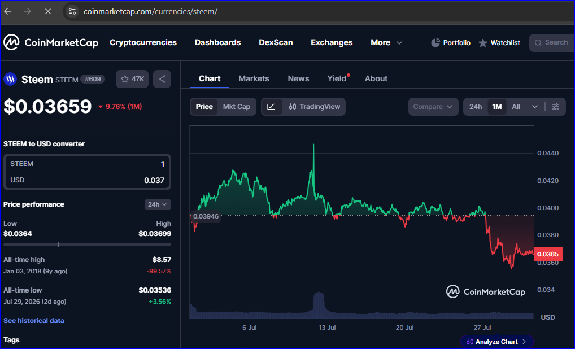
Task: Open the Yield tab
Action: tap(337, 78)
